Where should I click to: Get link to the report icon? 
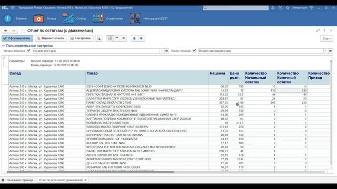318,30
